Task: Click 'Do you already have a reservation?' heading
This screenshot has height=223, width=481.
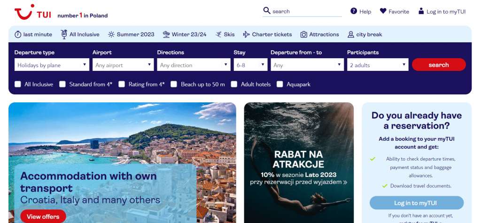Action: pos(417,121)
